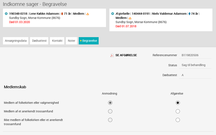Select Afgørelse radio for anerkendt trossamfund
Screen dimensions: 216x135
coord(178,111)
